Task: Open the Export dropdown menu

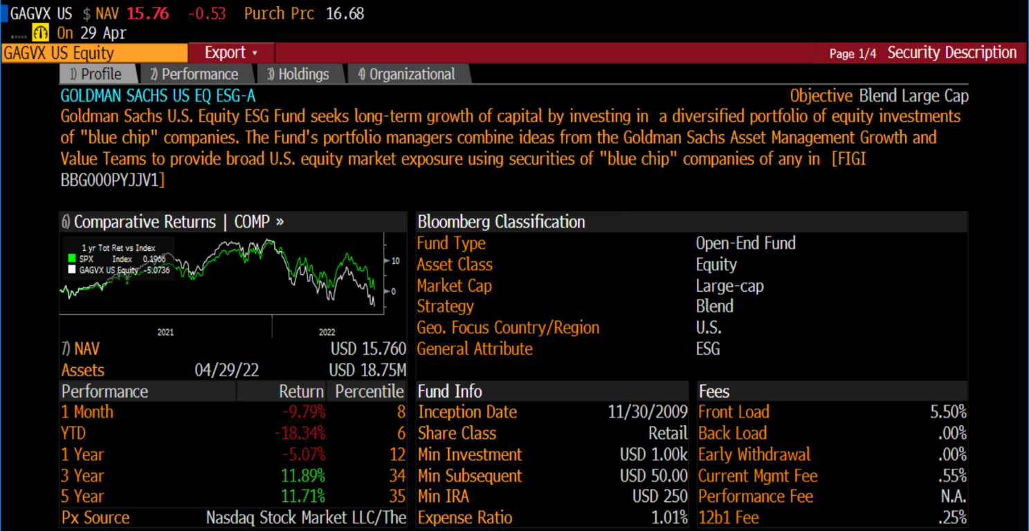Action: (231, 53)
